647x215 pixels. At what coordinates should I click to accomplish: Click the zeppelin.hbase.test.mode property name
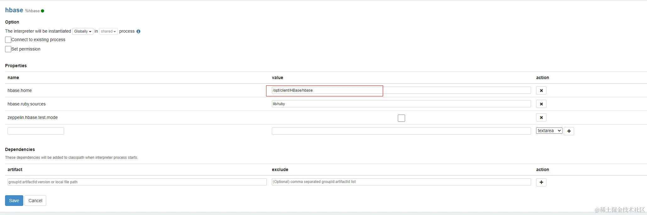click(32, 117)
